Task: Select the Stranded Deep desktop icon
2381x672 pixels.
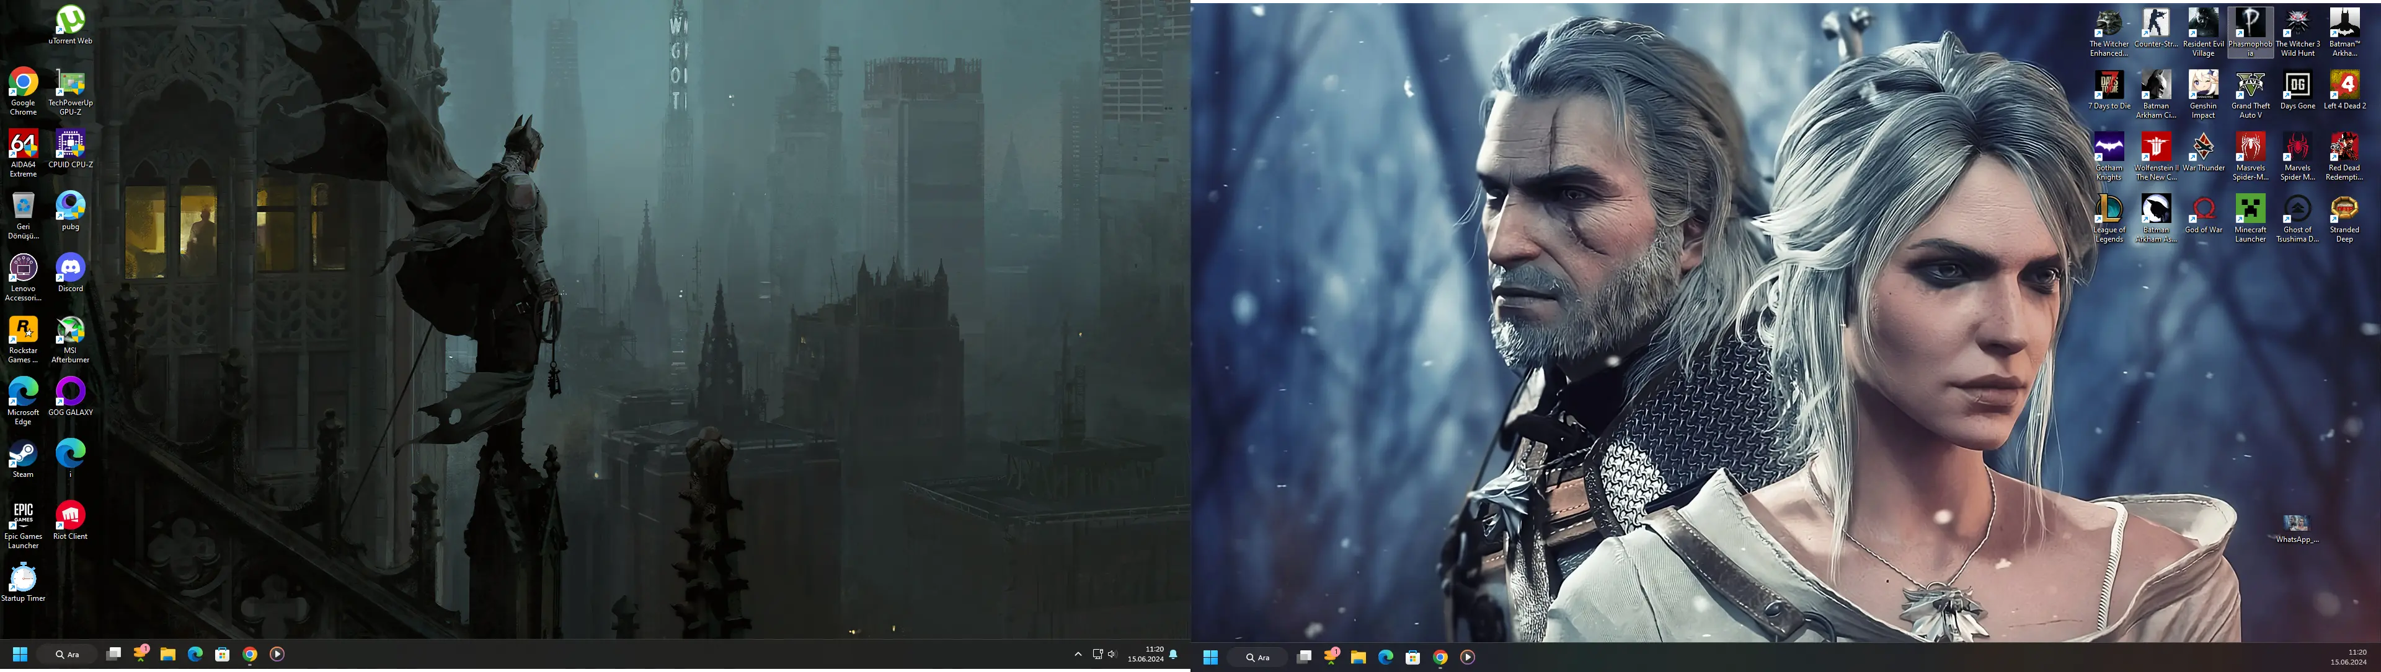Action: (x=2345, y=218)
